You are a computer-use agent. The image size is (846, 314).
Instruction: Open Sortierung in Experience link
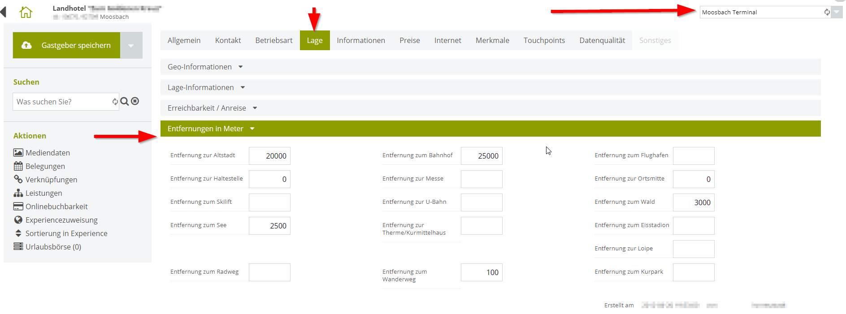[x=66, y=233]
